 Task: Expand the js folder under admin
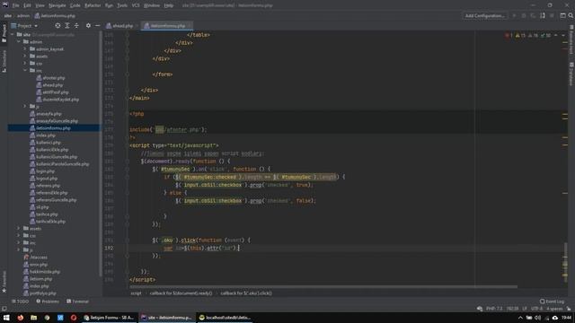click(x=25, y=106)
